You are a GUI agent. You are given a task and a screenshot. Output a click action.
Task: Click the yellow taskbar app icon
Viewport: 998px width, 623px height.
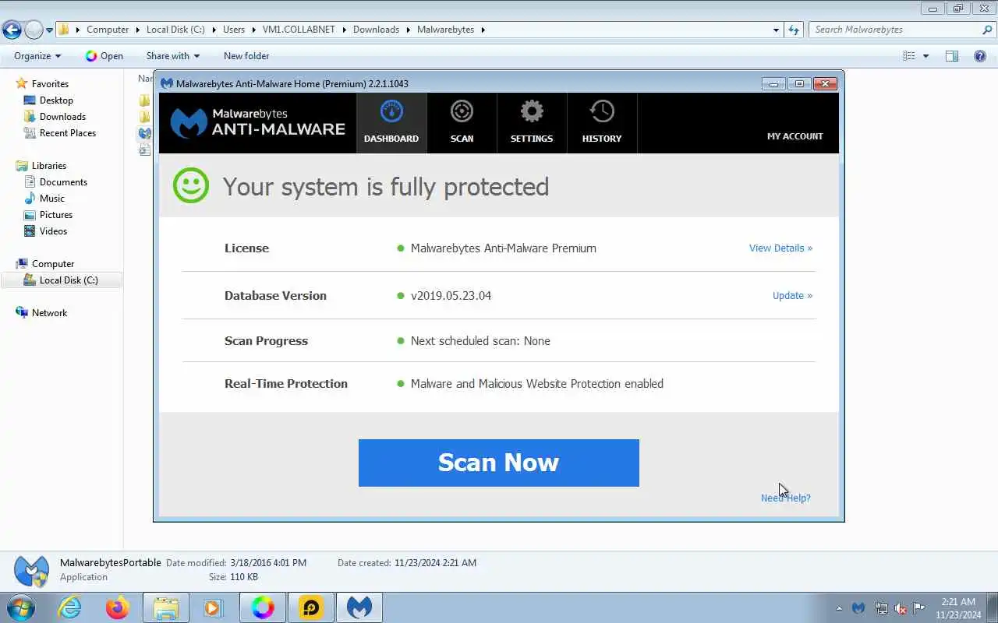point(311,607)
